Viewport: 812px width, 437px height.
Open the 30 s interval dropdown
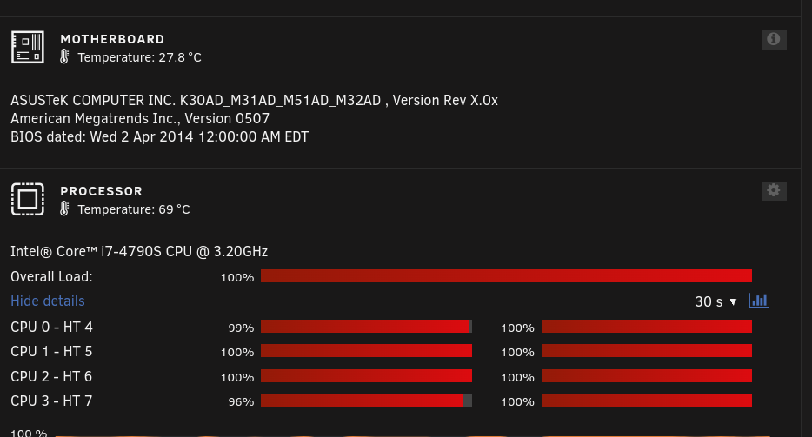point(715,301)
